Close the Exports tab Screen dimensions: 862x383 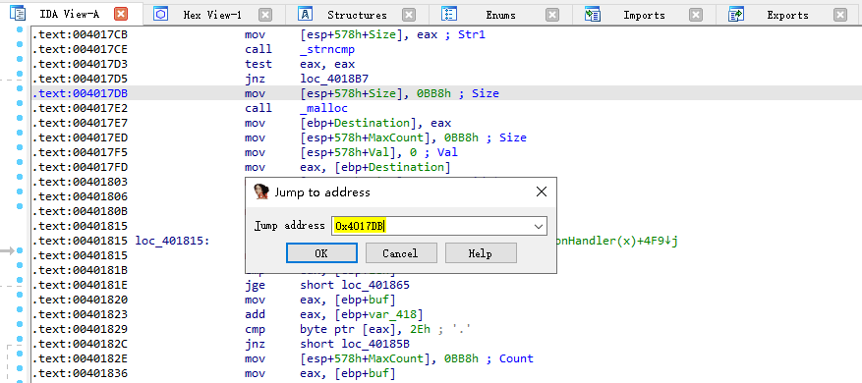[839, 15]
